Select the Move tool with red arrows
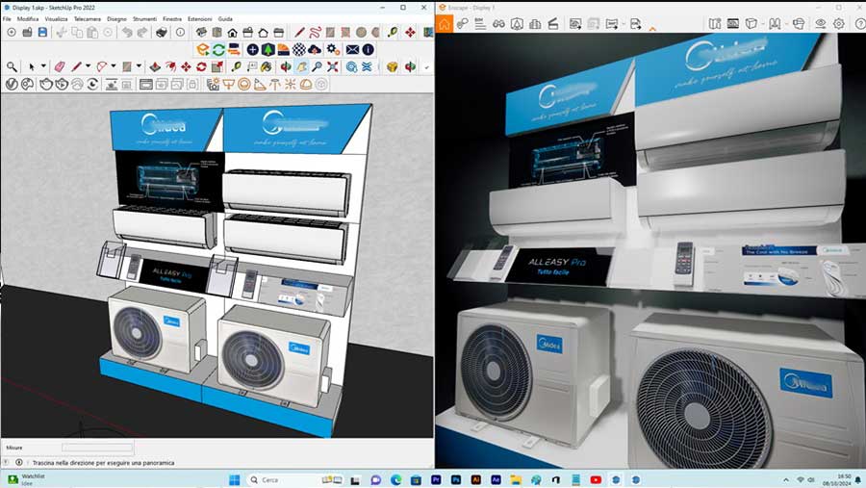866x488 pixels. pos(186,66)
